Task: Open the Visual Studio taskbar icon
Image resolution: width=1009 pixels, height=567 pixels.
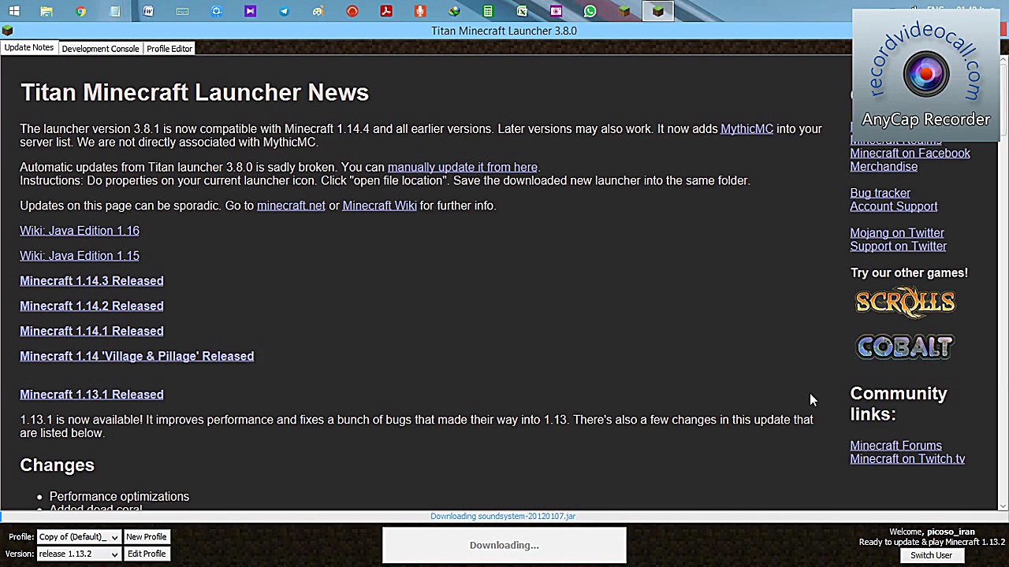Action: [x=250, y=11]
